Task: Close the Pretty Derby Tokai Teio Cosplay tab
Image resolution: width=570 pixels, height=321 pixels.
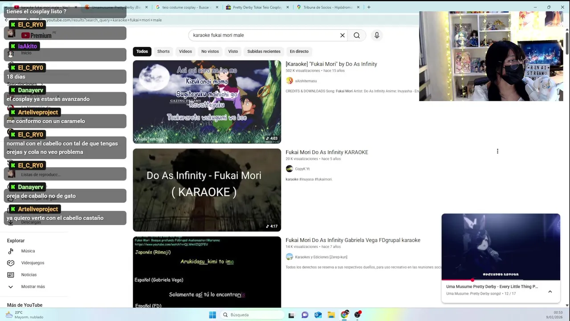Action: click(287, 7)
